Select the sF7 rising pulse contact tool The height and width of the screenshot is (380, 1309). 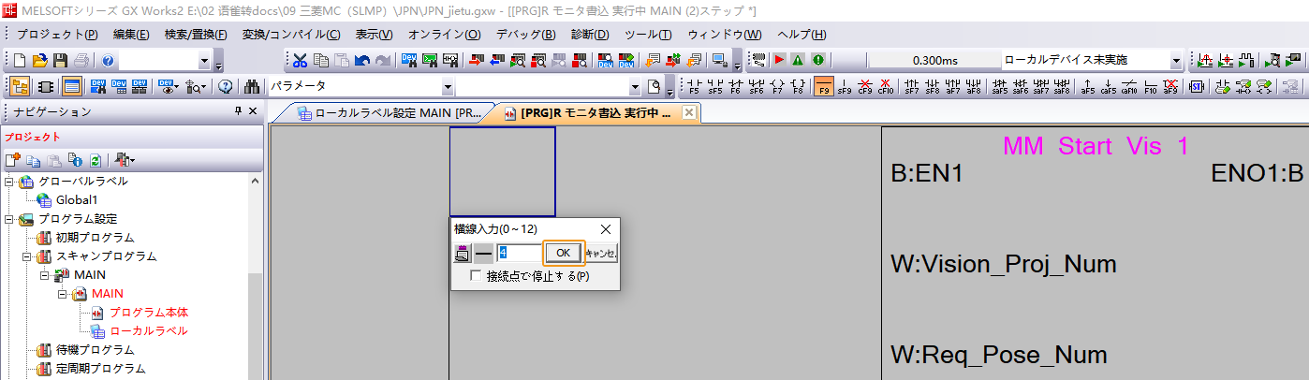click(912, 87)
